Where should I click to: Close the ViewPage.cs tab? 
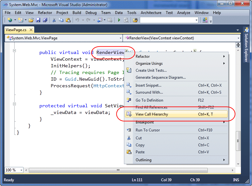(x=31, y=30)
